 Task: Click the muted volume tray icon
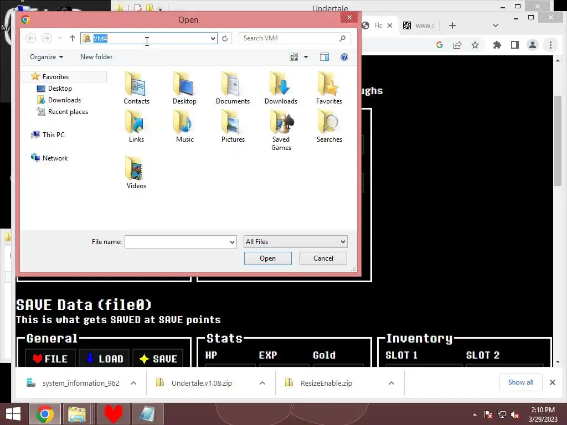(514, 414)
